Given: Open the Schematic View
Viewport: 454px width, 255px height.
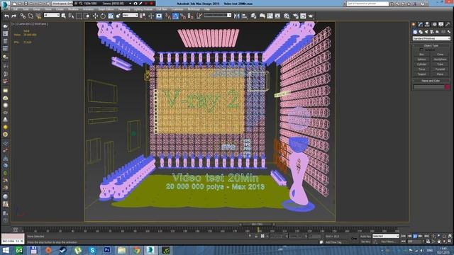Looking at the screenshot, I should [277, 16].
